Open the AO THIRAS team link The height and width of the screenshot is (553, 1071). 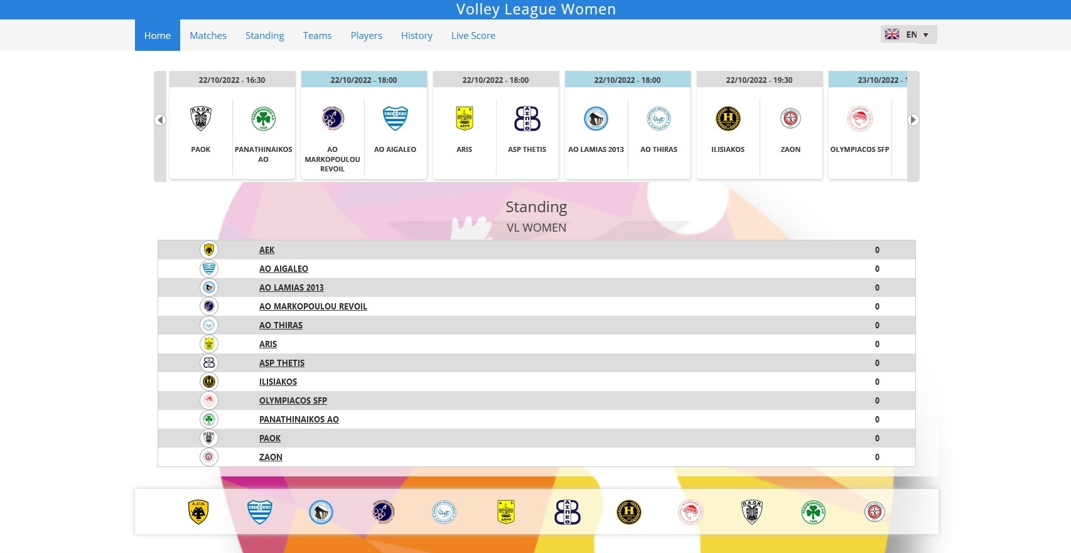click(x=281, y=325)
